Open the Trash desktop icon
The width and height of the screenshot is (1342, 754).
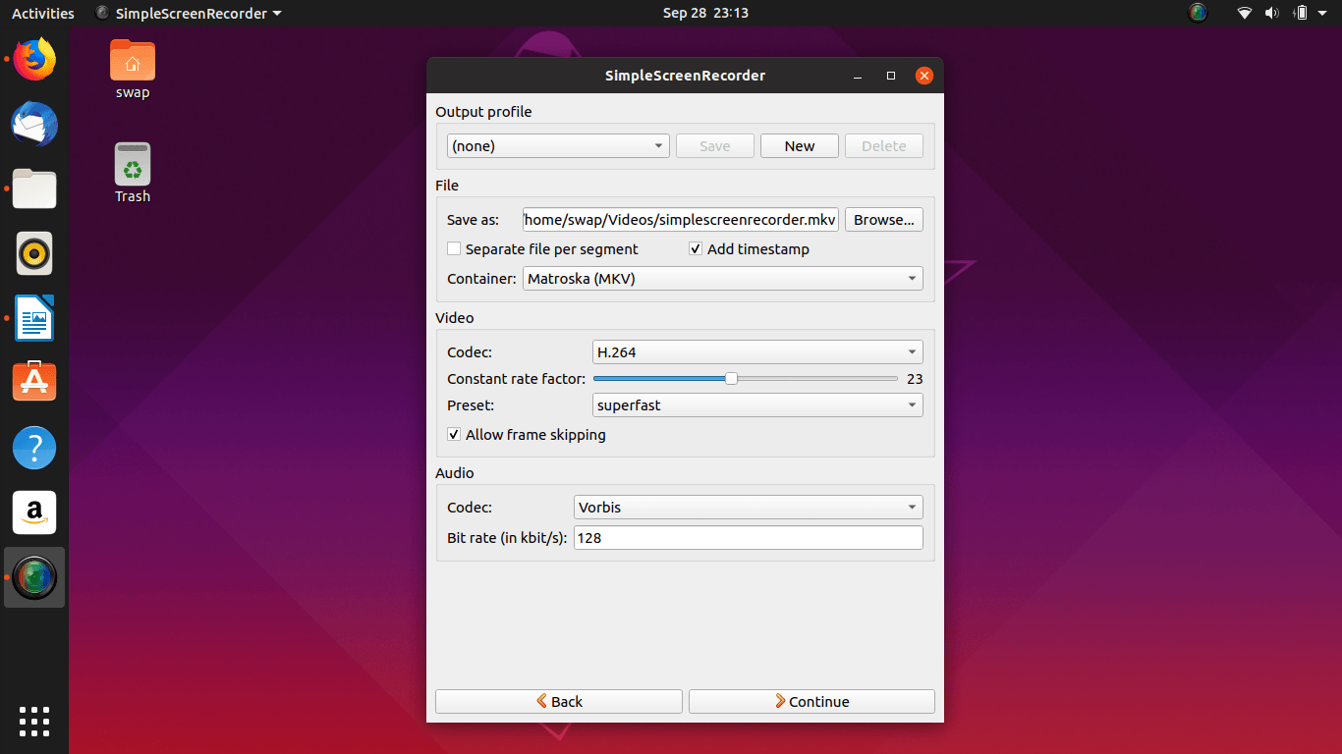pos(133,173)
